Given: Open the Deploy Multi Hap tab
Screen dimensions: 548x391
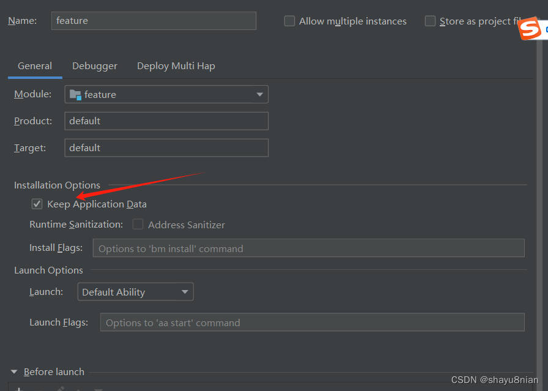Looking at the screenshot, I should pos(176,65).
